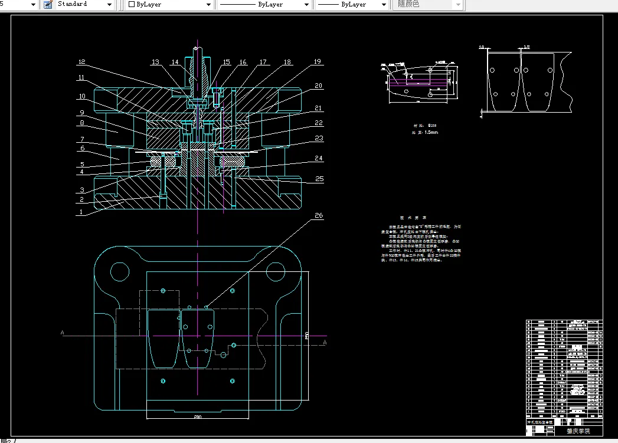This screenshot has width=618, height=443.
Task: Select part callout number 12
Action: 81,61
